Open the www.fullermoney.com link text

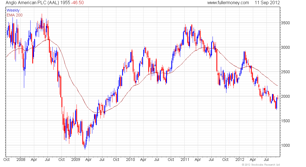228,3
